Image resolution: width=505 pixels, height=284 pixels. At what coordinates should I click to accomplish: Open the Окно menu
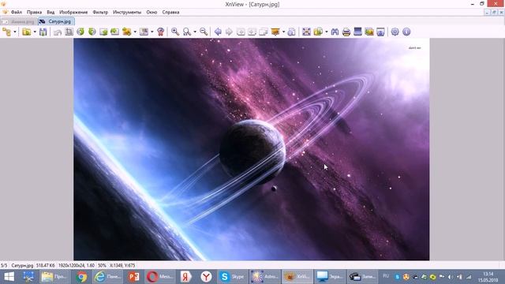coord(151,12)
